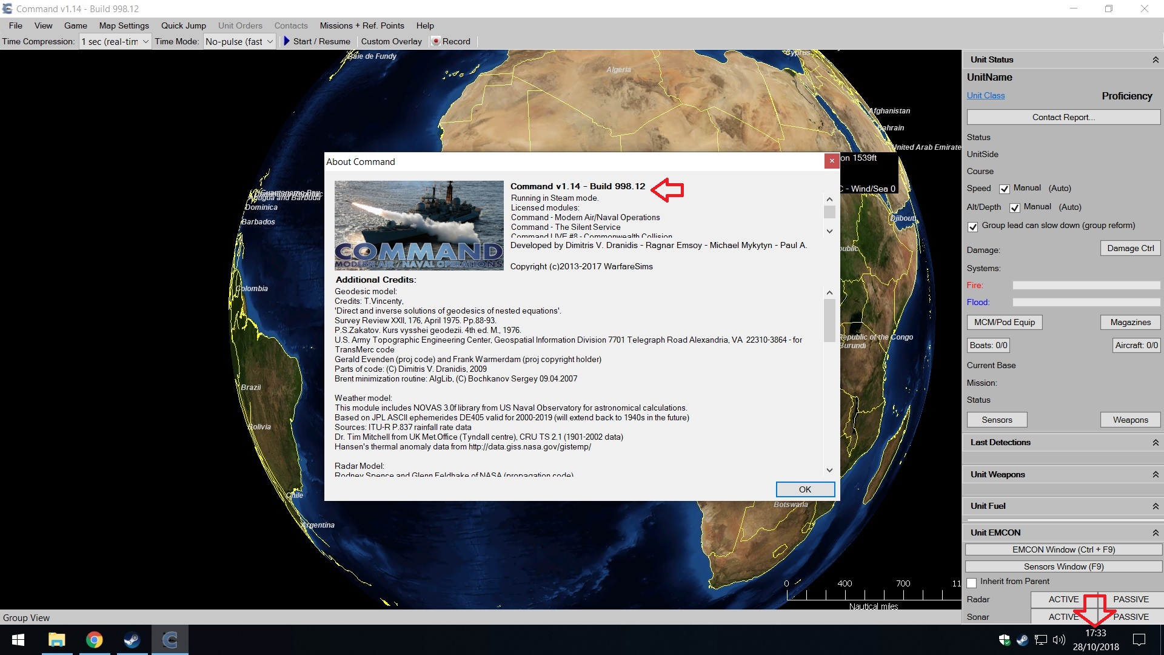Open the notification center icon
The height and width of the screenshot is (655, 1164).
pyautogui.click(x=1139, y=640)
